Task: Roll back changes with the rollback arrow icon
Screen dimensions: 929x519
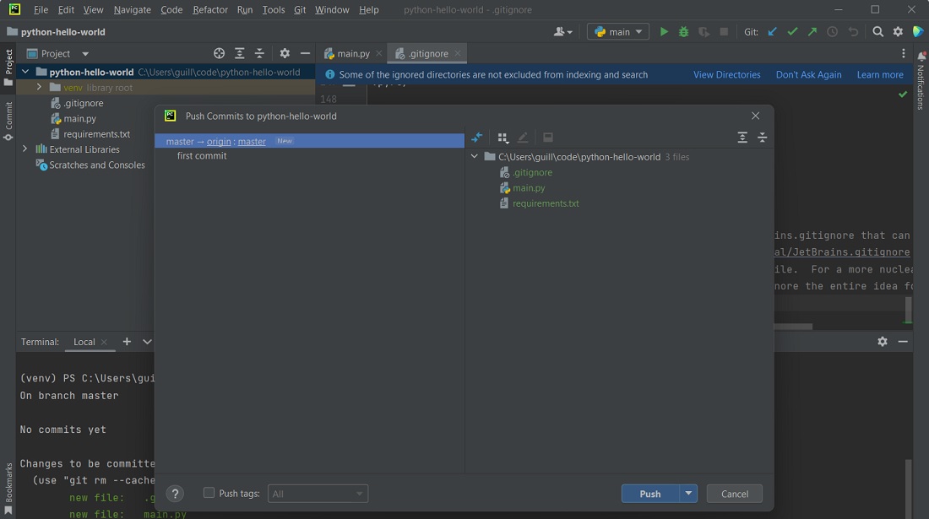Action: pyautogui.click(x=852, y=31)
